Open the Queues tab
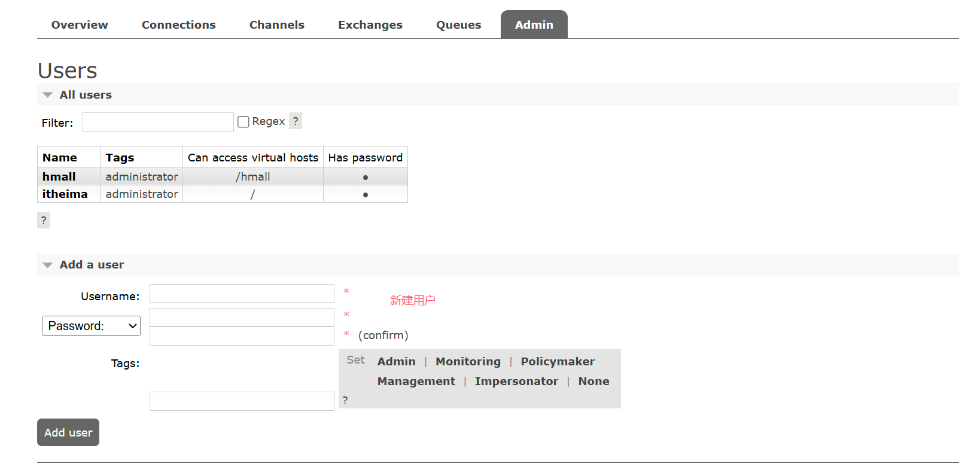Viewport: 959px width, 464px height. [458, 25]
